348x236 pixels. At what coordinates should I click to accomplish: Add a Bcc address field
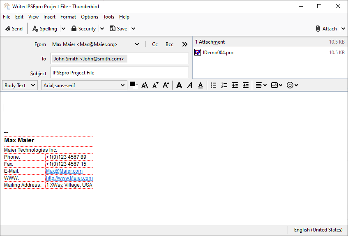pos(169,44)
